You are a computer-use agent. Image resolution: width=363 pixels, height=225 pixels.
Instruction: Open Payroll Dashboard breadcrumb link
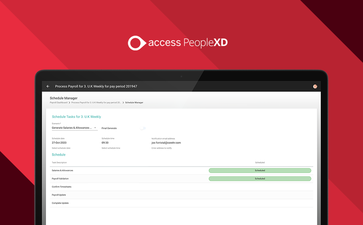58,103
